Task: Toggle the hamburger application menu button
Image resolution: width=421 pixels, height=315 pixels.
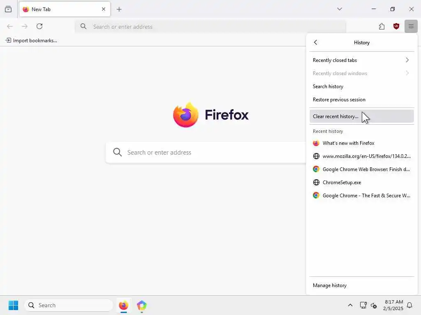Action: pyautogui.click(x=411, y=26)
